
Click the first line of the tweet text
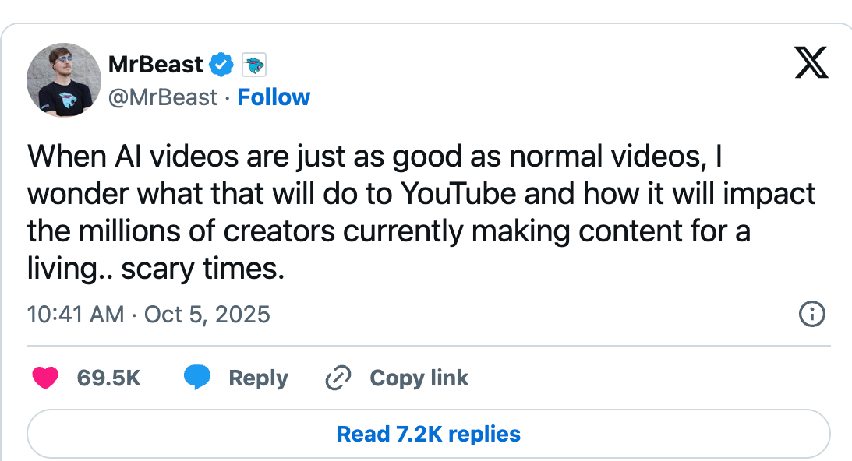point(374,157)
